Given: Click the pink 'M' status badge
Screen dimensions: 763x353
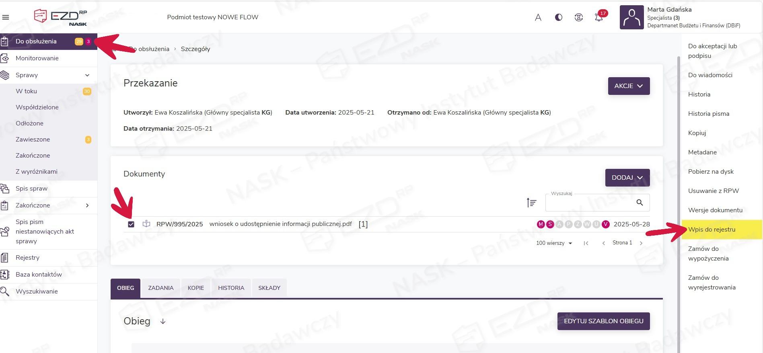Looking at the screenshot, I should [x=541, y=224].
